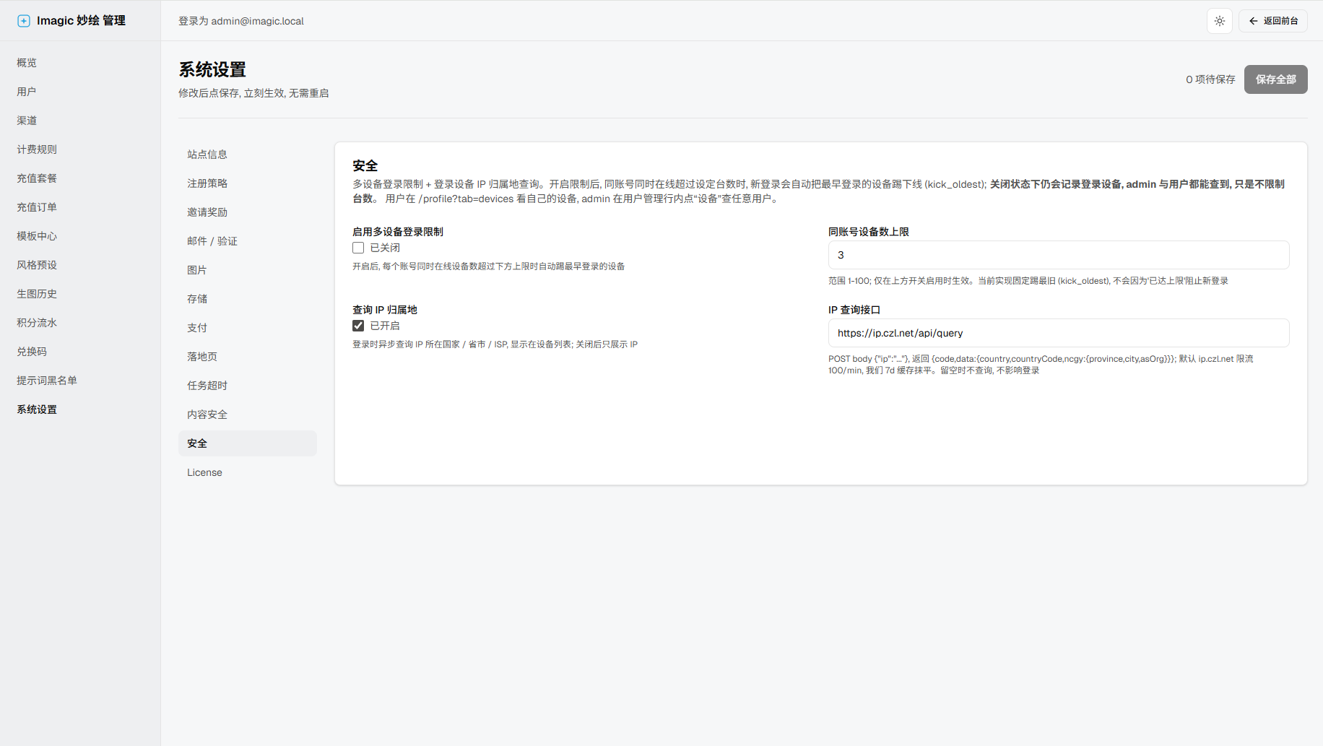The width and height of the screenshot is (1323, 746).
Task: Open 概览 in the sidebar
Action: tap(27, 63)
